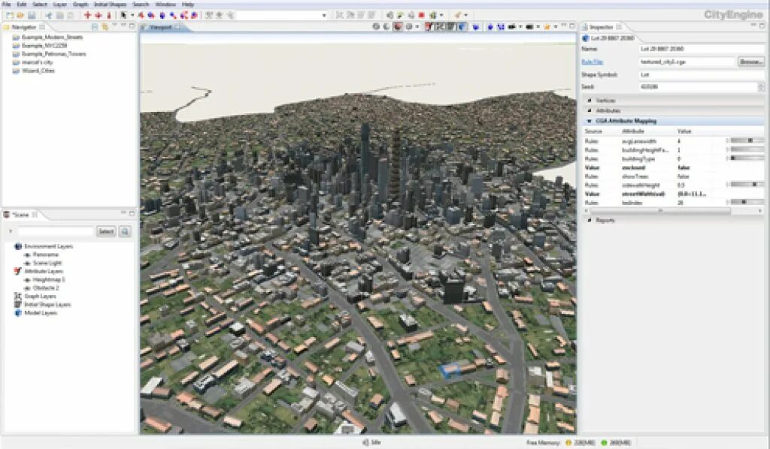
Task: Expand the Attributes section in Inspector
Action: (x=590, y=111)
